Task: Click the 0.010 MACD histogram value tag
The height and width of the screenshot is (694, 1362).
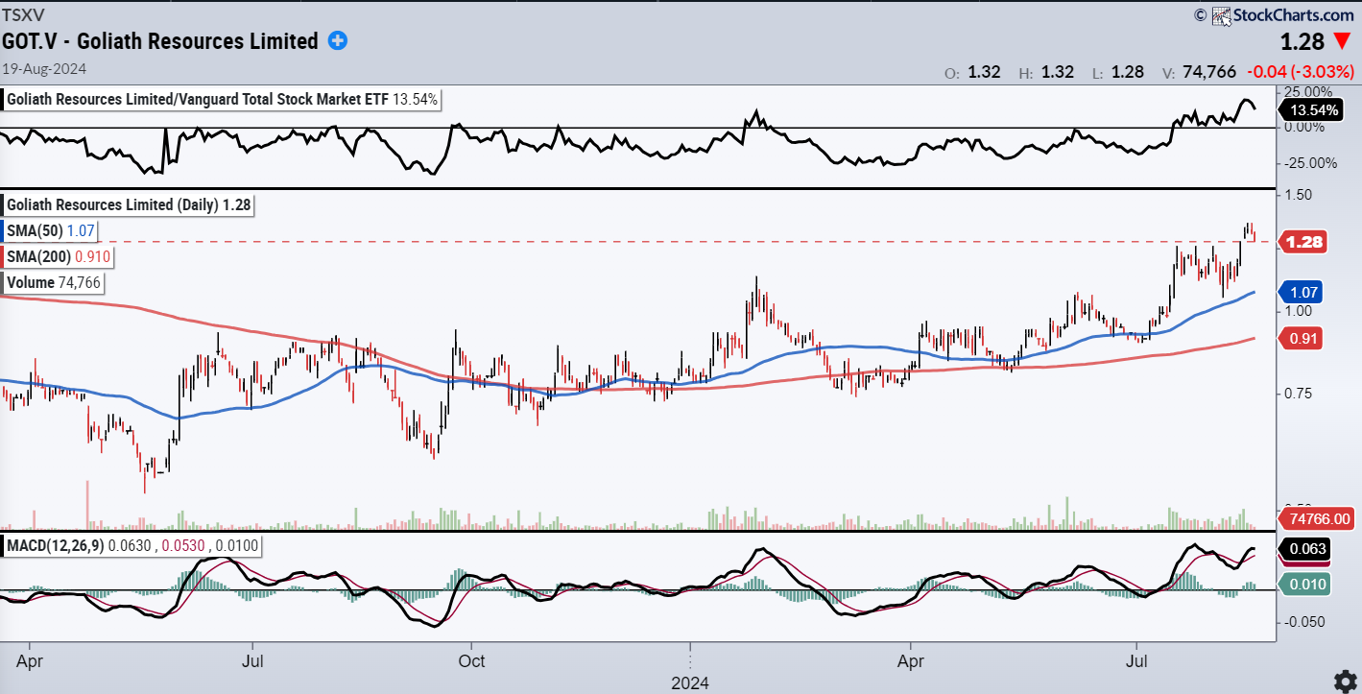Action: [x=1303, y=584]
